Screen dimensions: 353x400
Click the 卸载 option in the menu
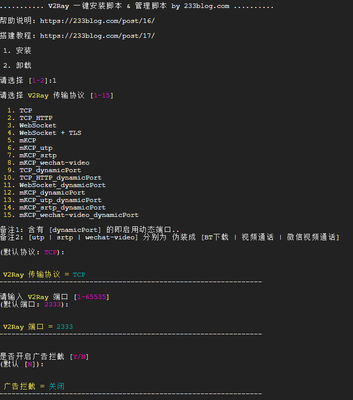coord(23,66)
